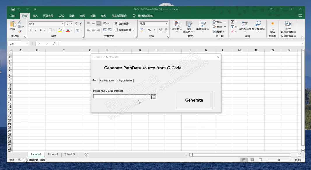Decrease font size with smaller A icon
311x170 pixels.
[81, 24]
